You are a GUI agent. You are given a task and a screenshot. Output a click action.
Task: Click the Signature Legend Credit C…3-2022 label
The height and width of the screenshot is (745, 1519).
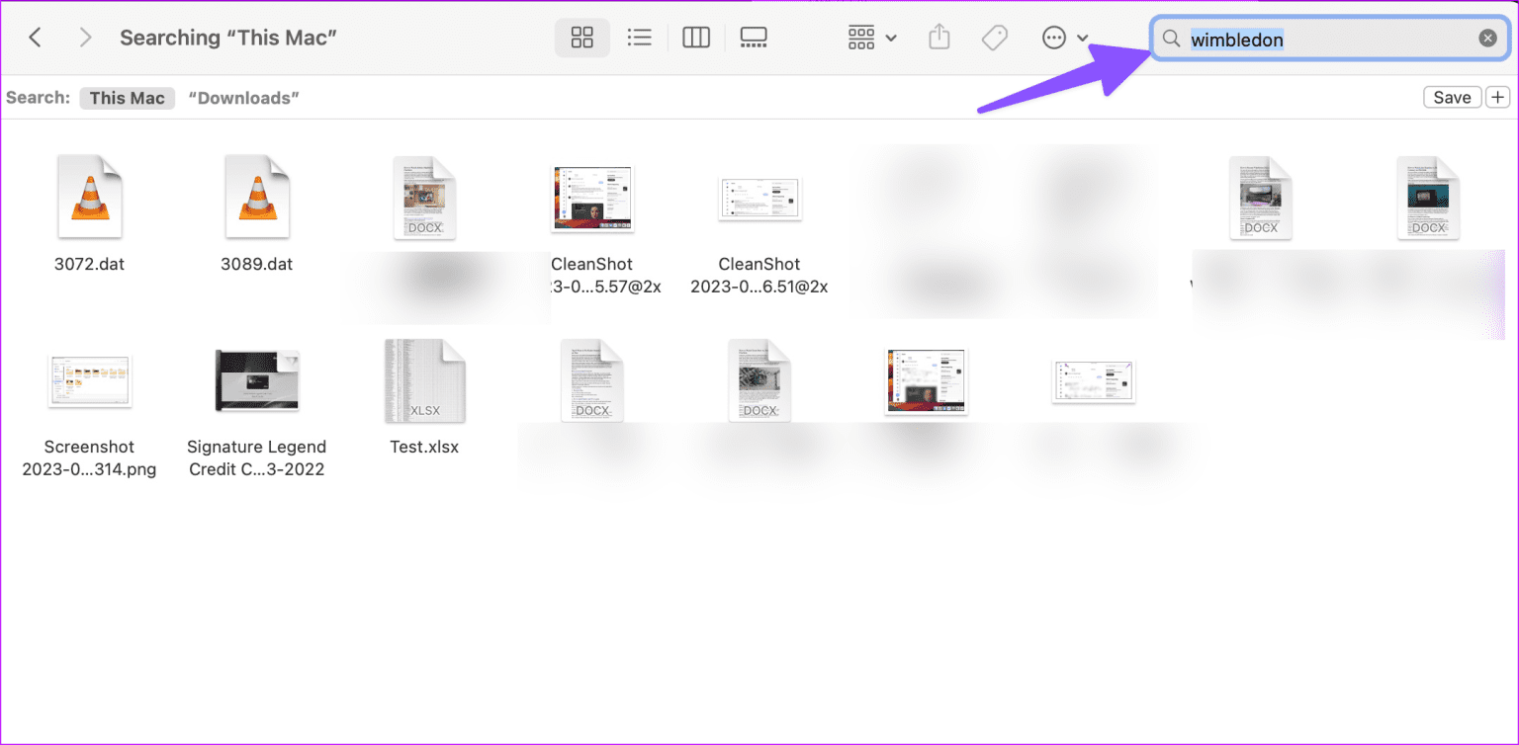257,457
